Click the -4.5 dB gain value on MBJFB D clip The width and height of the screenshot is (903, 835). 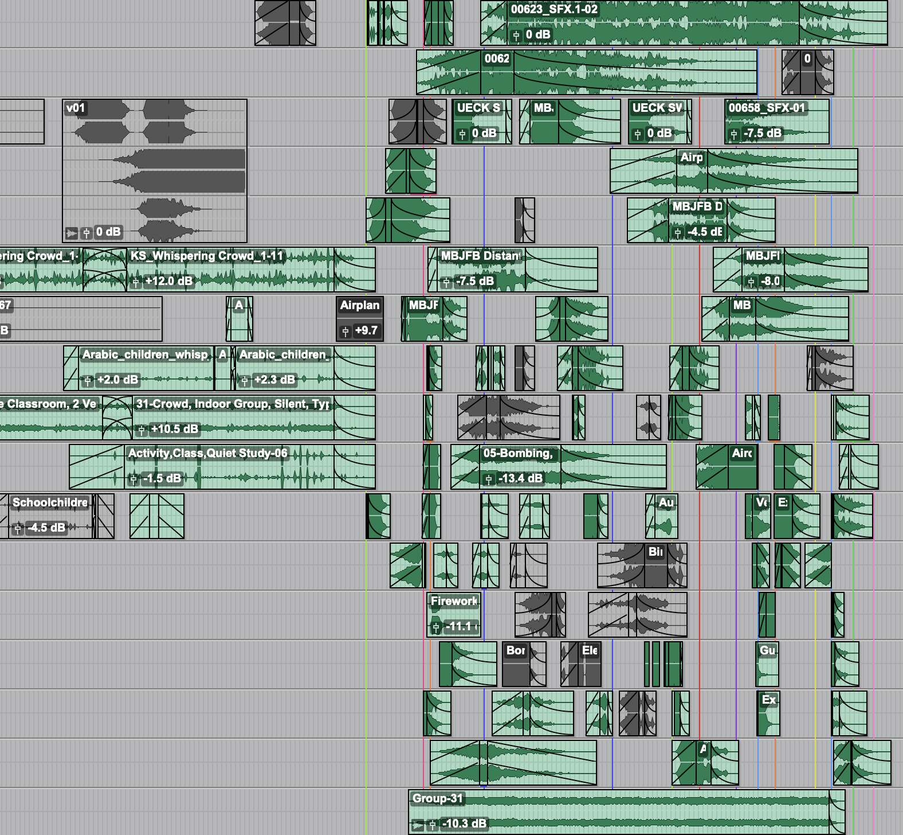pyautogui.click(x=704, y=232)
